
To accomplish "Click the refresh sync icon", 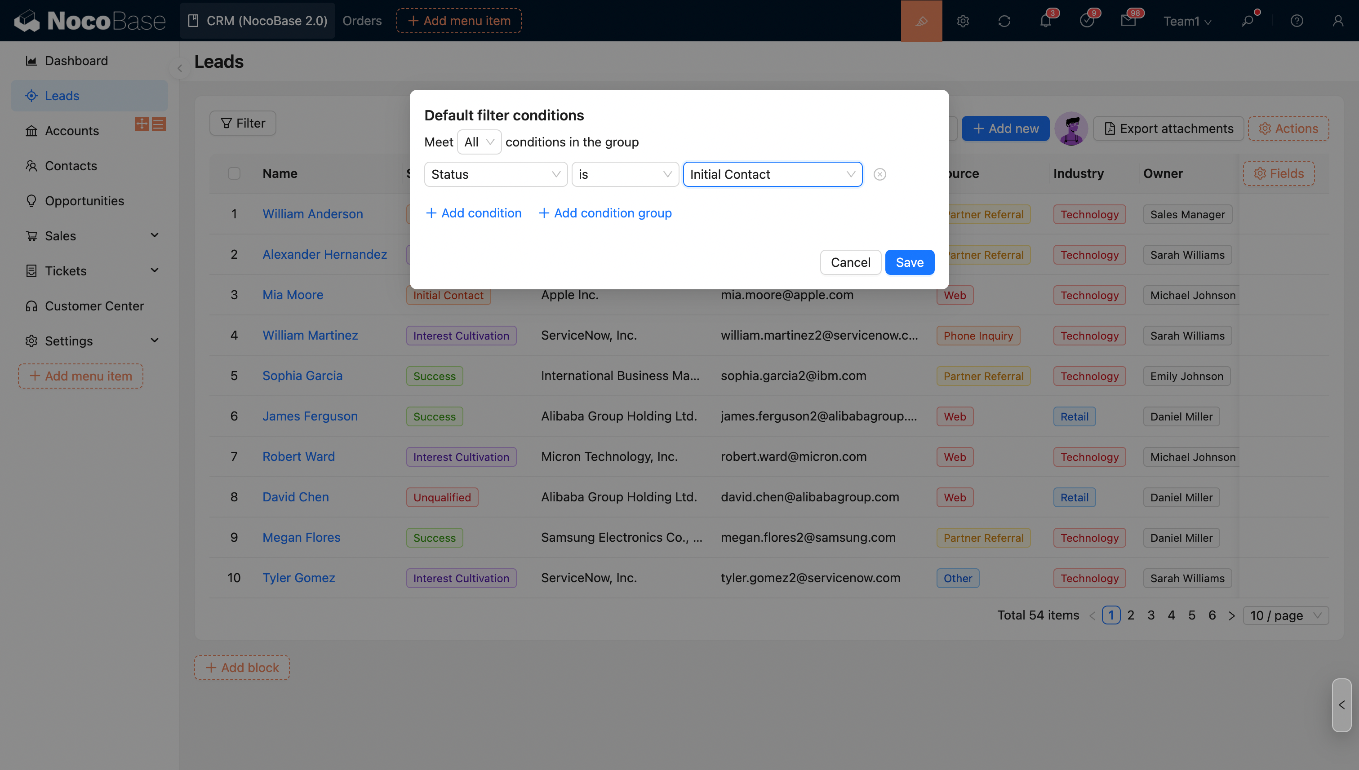I will point(1004,21).
